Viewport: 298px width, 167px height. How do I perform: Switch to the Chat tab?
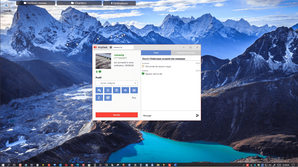(156, 53)
